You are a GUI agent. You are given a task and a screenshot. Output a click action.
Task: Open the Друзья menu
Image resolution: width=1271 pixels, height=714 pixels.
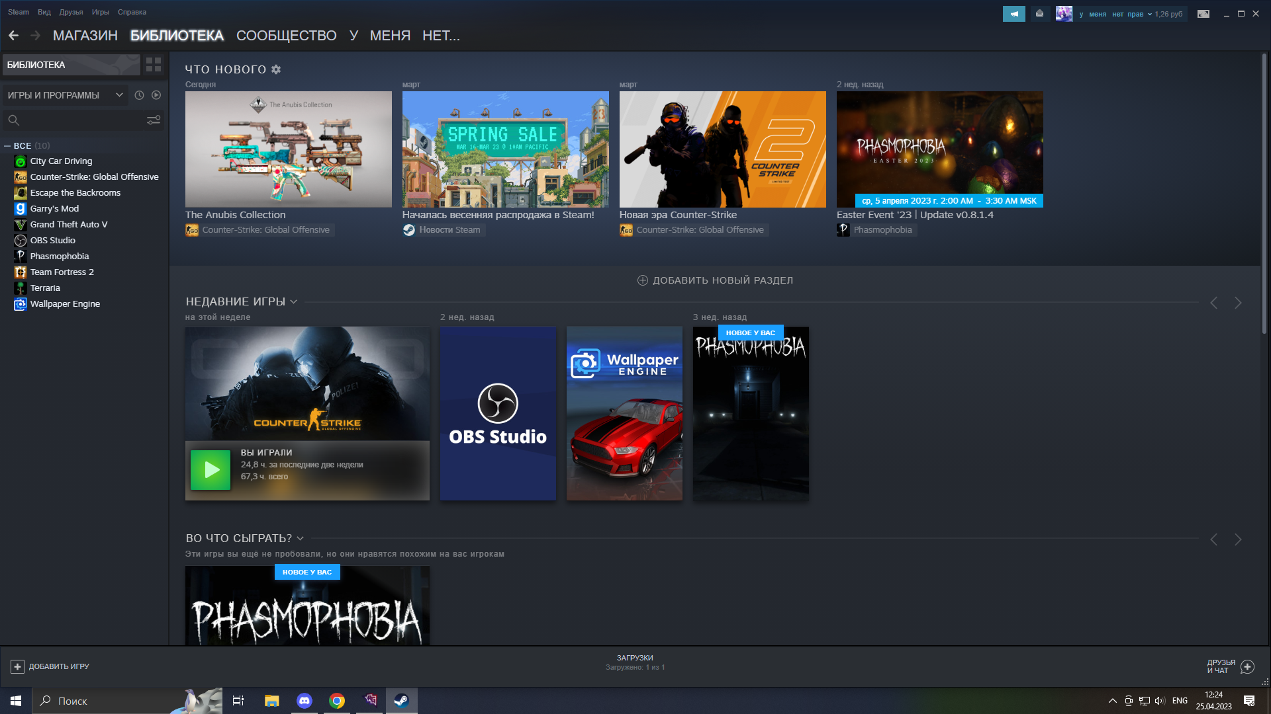click(71, 13)
